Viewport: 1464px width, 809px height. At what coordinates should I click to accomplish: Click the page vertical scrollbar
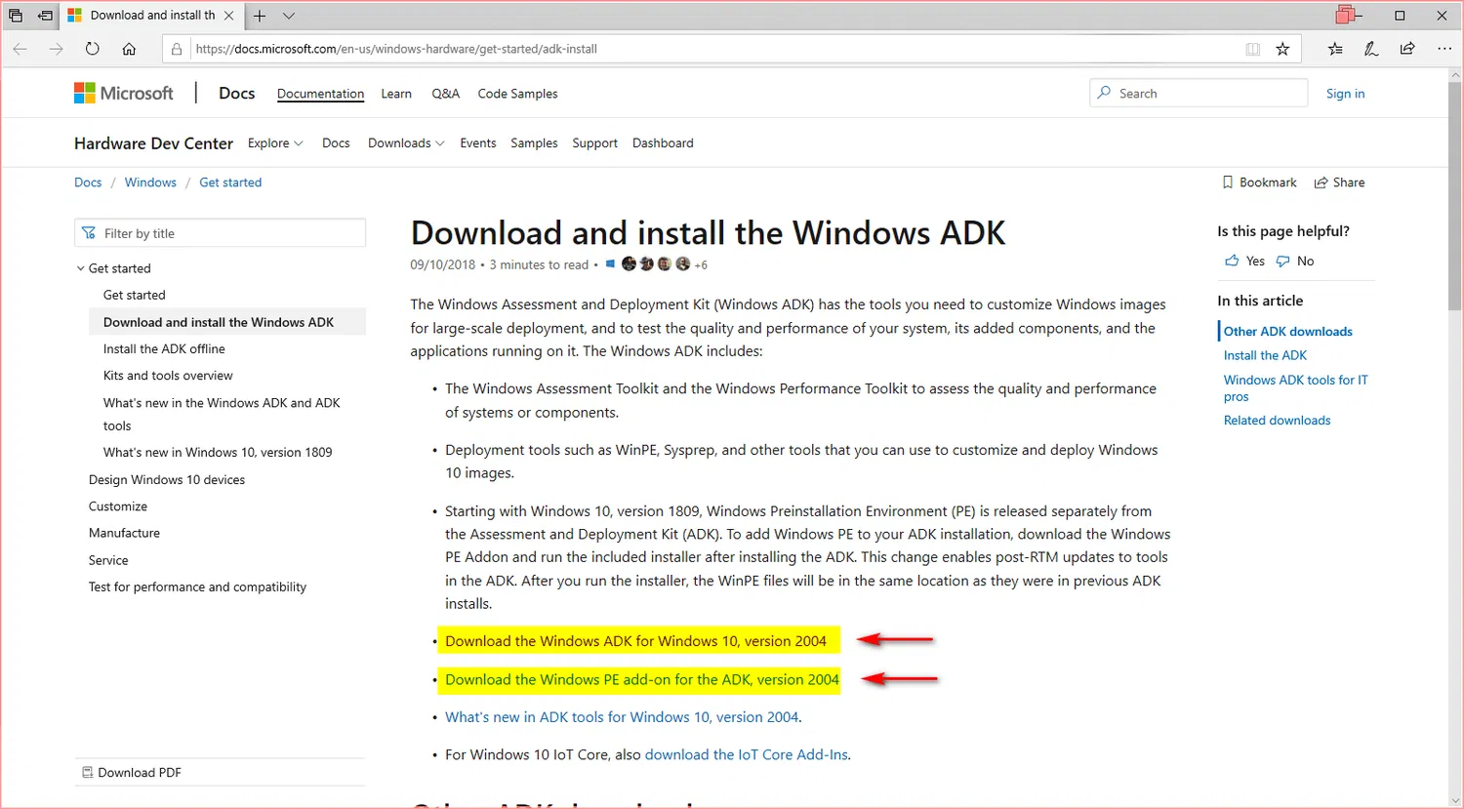(1455, 195)
